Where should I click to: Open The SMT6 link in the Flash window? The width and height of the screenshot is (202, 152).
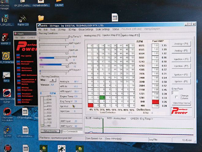[24, 56]
